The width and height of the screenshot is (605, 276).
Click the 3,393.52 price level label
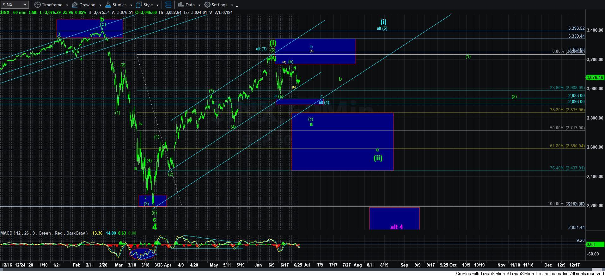(x=576, y=28)
